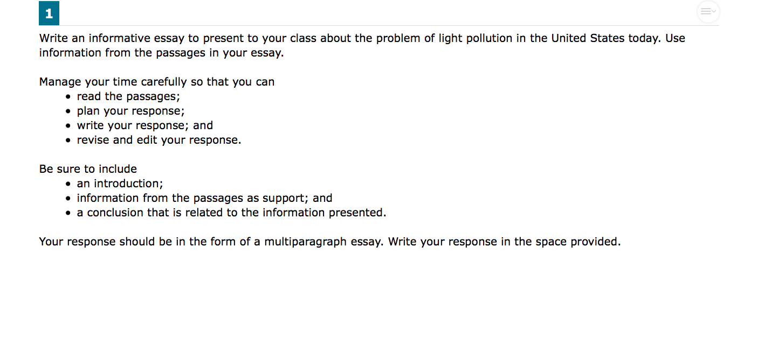Click the 'read the passages;' bullet item

128,96
